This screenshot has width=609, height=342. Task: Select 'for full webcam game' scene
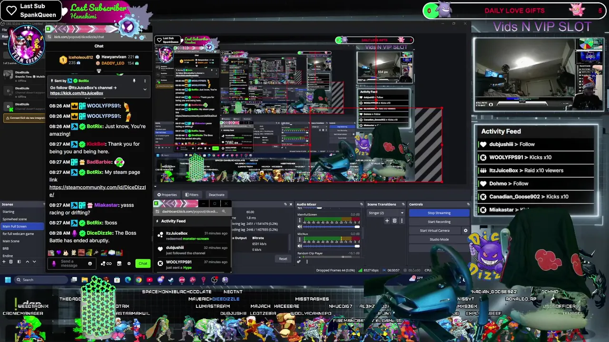[22, 234]
